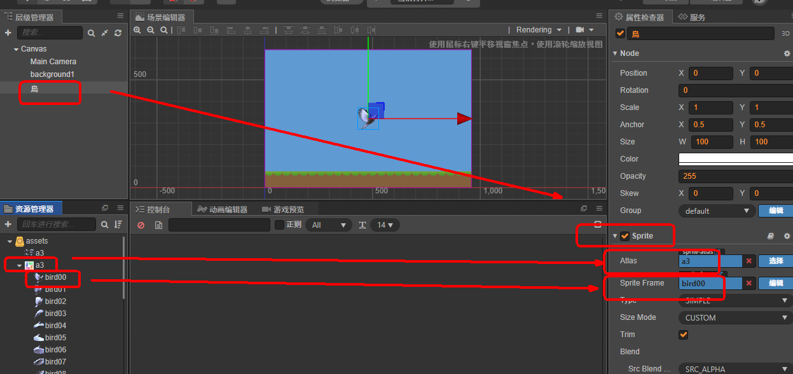Change asset sort order
Image resolution: width=793 pixels, height=374 pixels.
[118, 225]
